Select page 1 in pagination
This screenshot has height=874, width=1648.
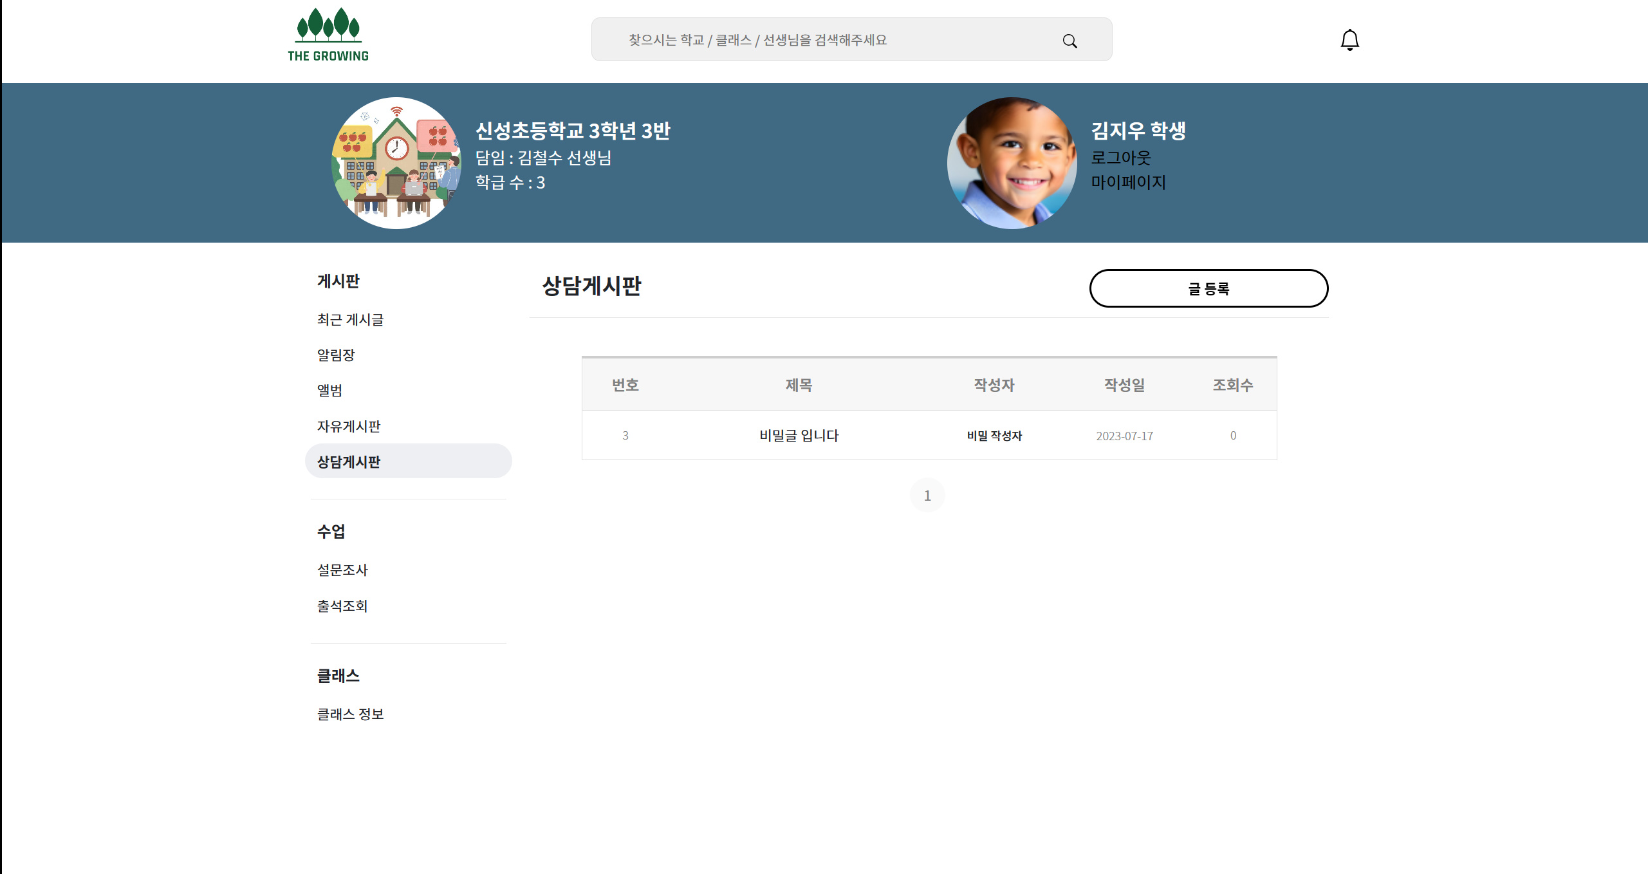927,495
